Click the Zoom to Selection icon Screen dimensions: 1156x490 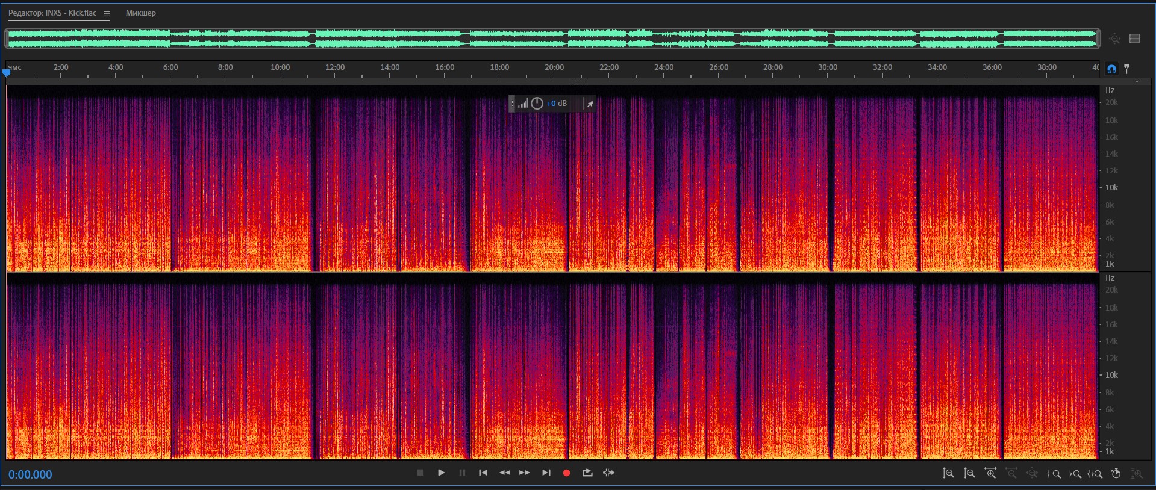pos(1095,474)
